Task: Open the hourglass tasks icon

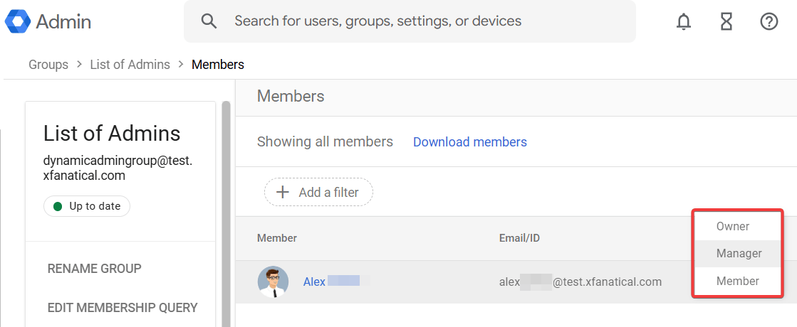Action: click(x=726, y=22)
